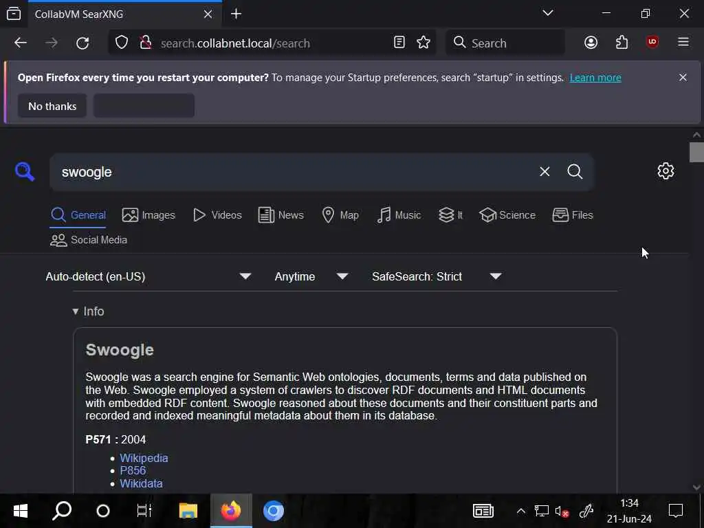Screen dimensions: 704x528
Task: Switch to the Files category
Action: (x=573, y=215)
